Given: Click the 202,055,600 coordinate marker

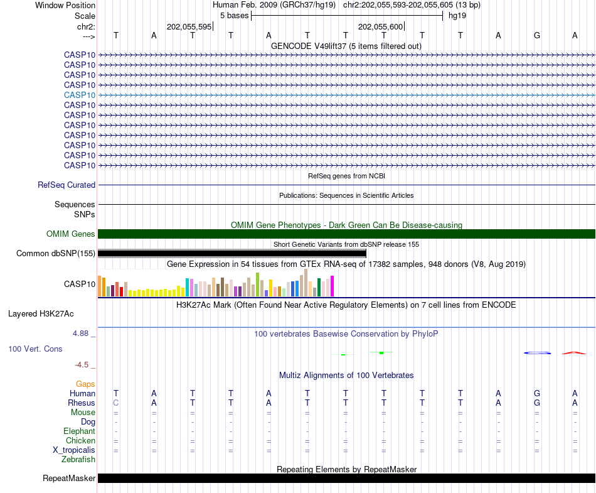Looking at the screenshot, I should coord(380,26).
